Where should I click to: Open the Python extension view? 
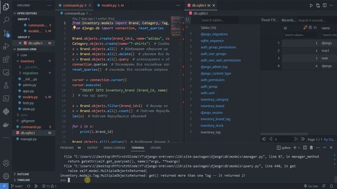coord(6,111)
